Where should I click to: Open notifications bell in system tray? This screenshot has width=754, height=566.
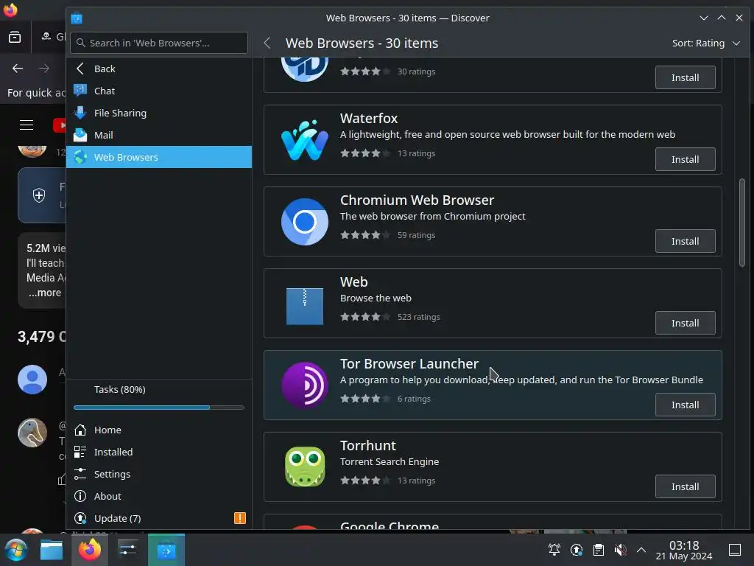pos(554,550)
